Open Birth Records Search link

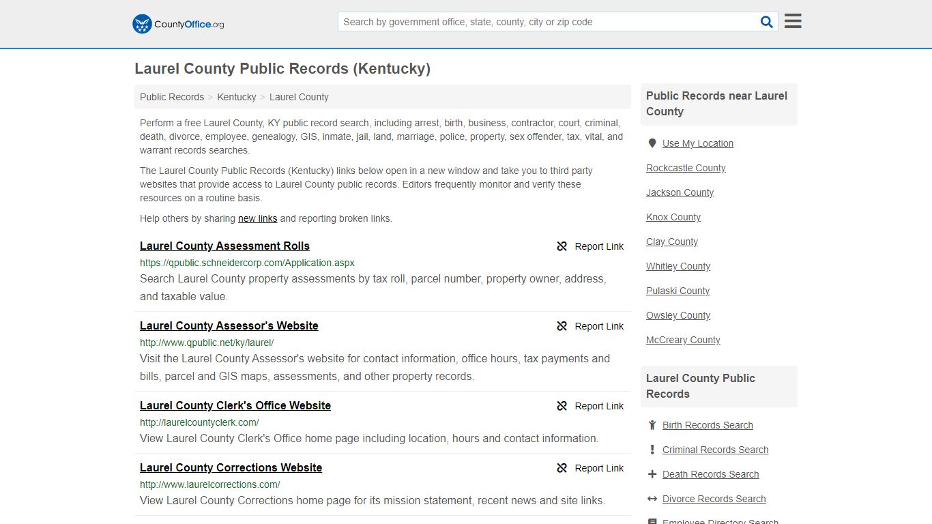(x=708, y=425)
